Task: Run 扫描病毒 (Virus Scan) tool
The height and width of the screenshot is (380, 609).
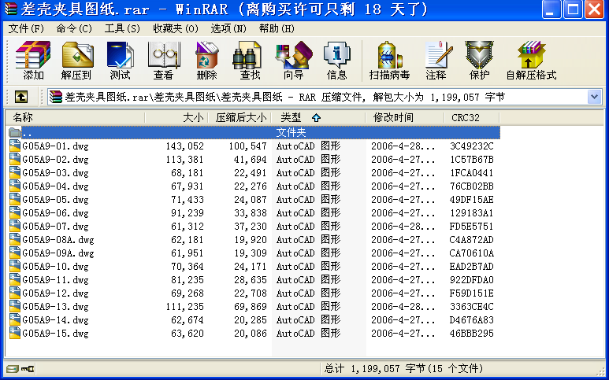Action: [x=389, y=61]
